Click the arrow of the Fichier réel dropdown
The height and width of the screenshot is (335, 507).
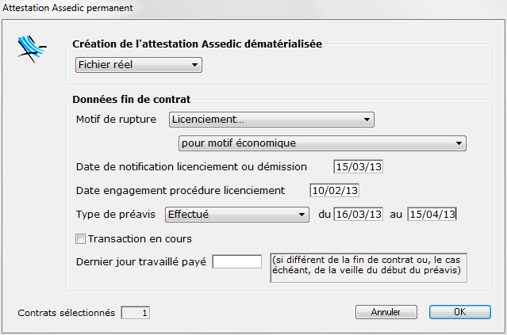[194, 65]
